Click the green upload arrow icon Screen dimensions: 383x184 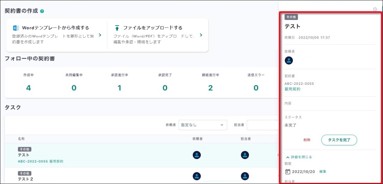tap(117, 28)
